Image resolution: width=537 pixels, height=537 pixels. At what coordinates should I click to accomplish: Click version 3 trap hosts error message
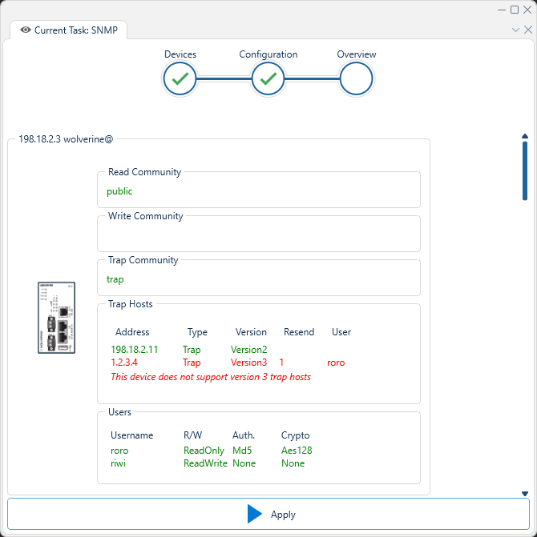211,377
